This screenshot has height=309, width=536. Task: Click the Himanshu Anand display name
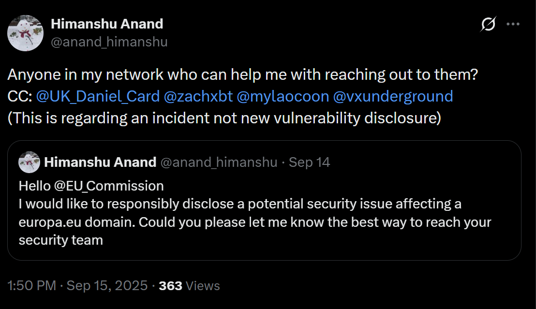107,23
